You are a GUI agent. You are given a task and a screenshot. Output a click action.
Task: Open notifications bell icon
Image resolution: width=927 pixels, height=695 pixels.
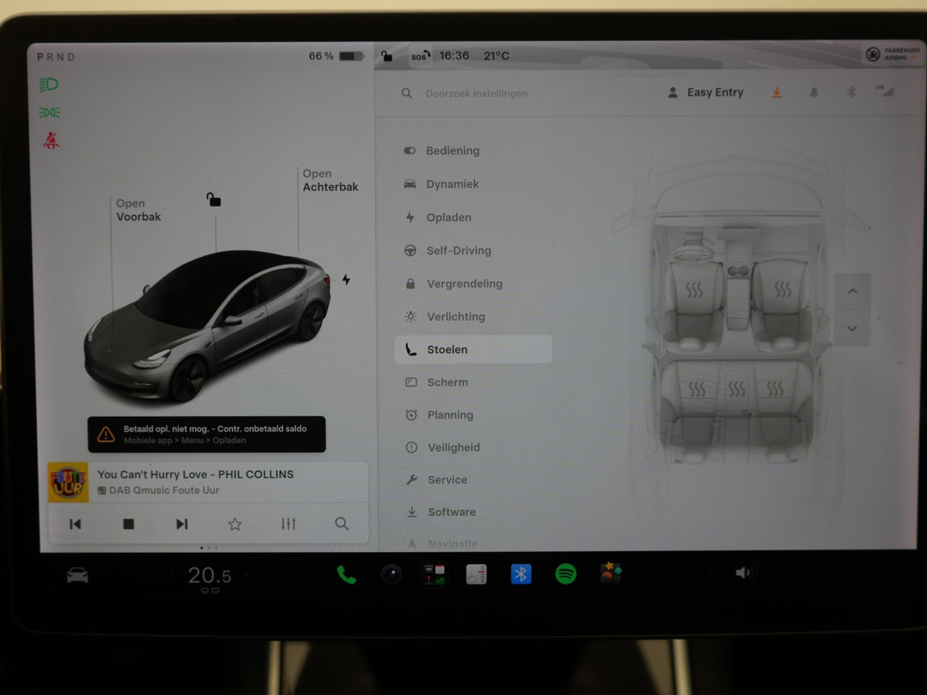pyautogui.click(x=814, y=92)
